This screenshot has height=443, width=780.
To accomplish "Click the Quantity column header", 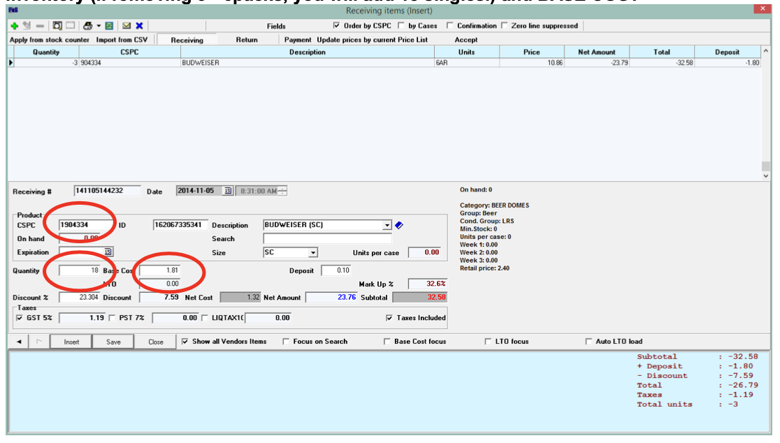I will click(x=46, y=52).
